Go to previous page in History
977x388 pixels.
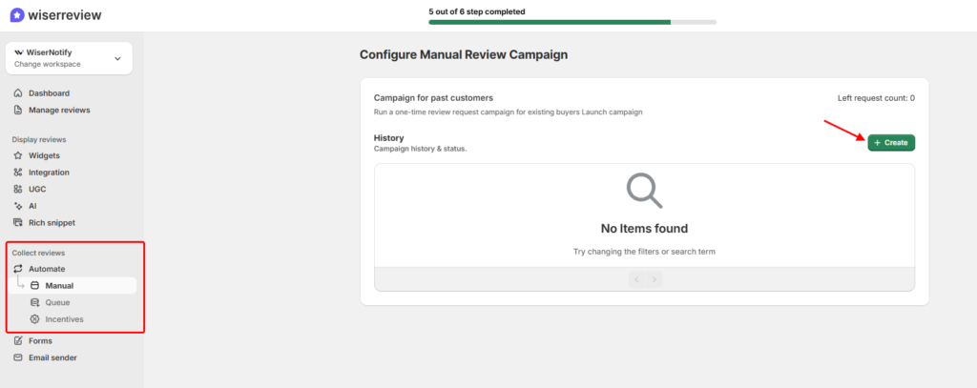(636, 279)
